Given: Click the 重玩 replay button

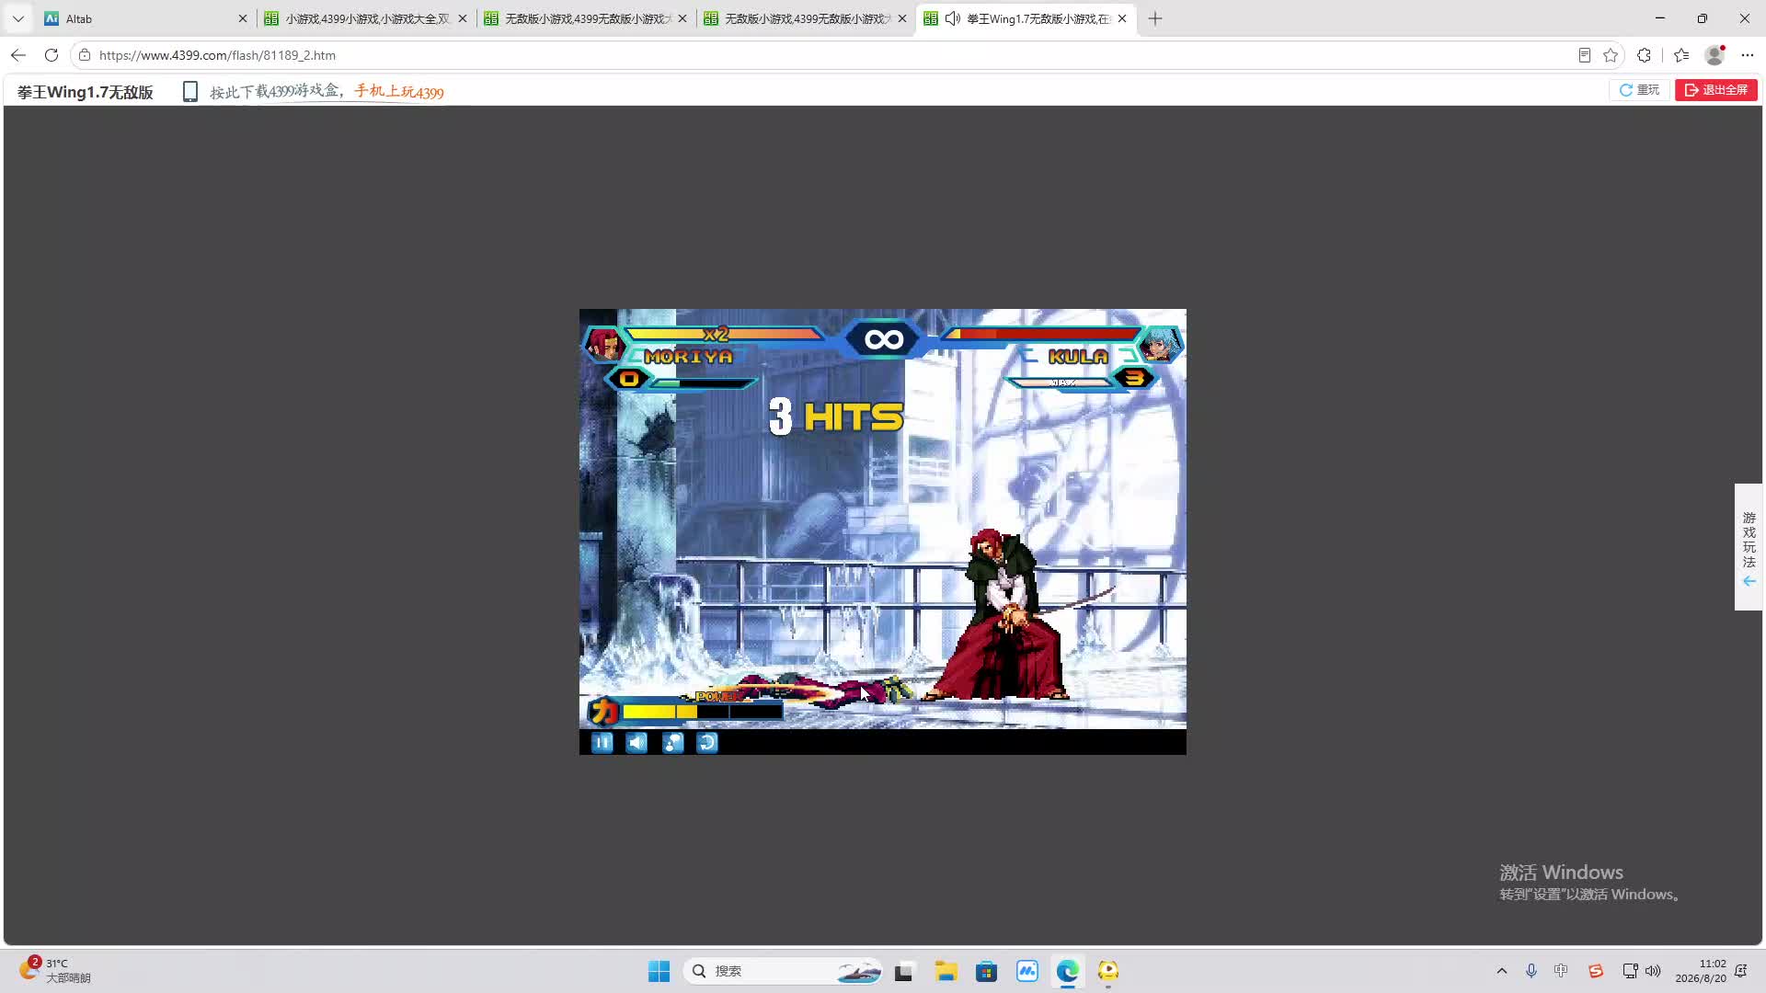Looking at the screenshot, I should 1640,90.
